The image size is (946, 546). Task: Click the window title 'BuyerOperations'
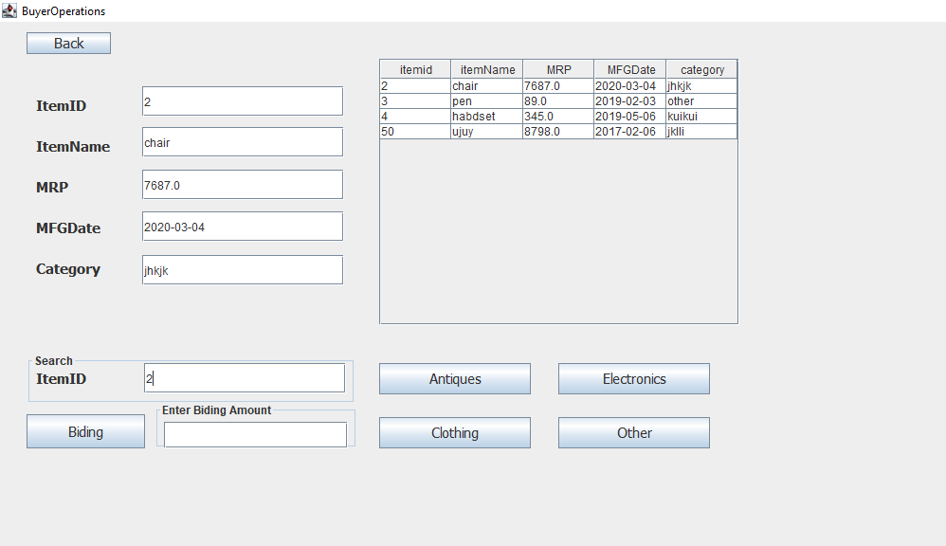pos(64,11)
